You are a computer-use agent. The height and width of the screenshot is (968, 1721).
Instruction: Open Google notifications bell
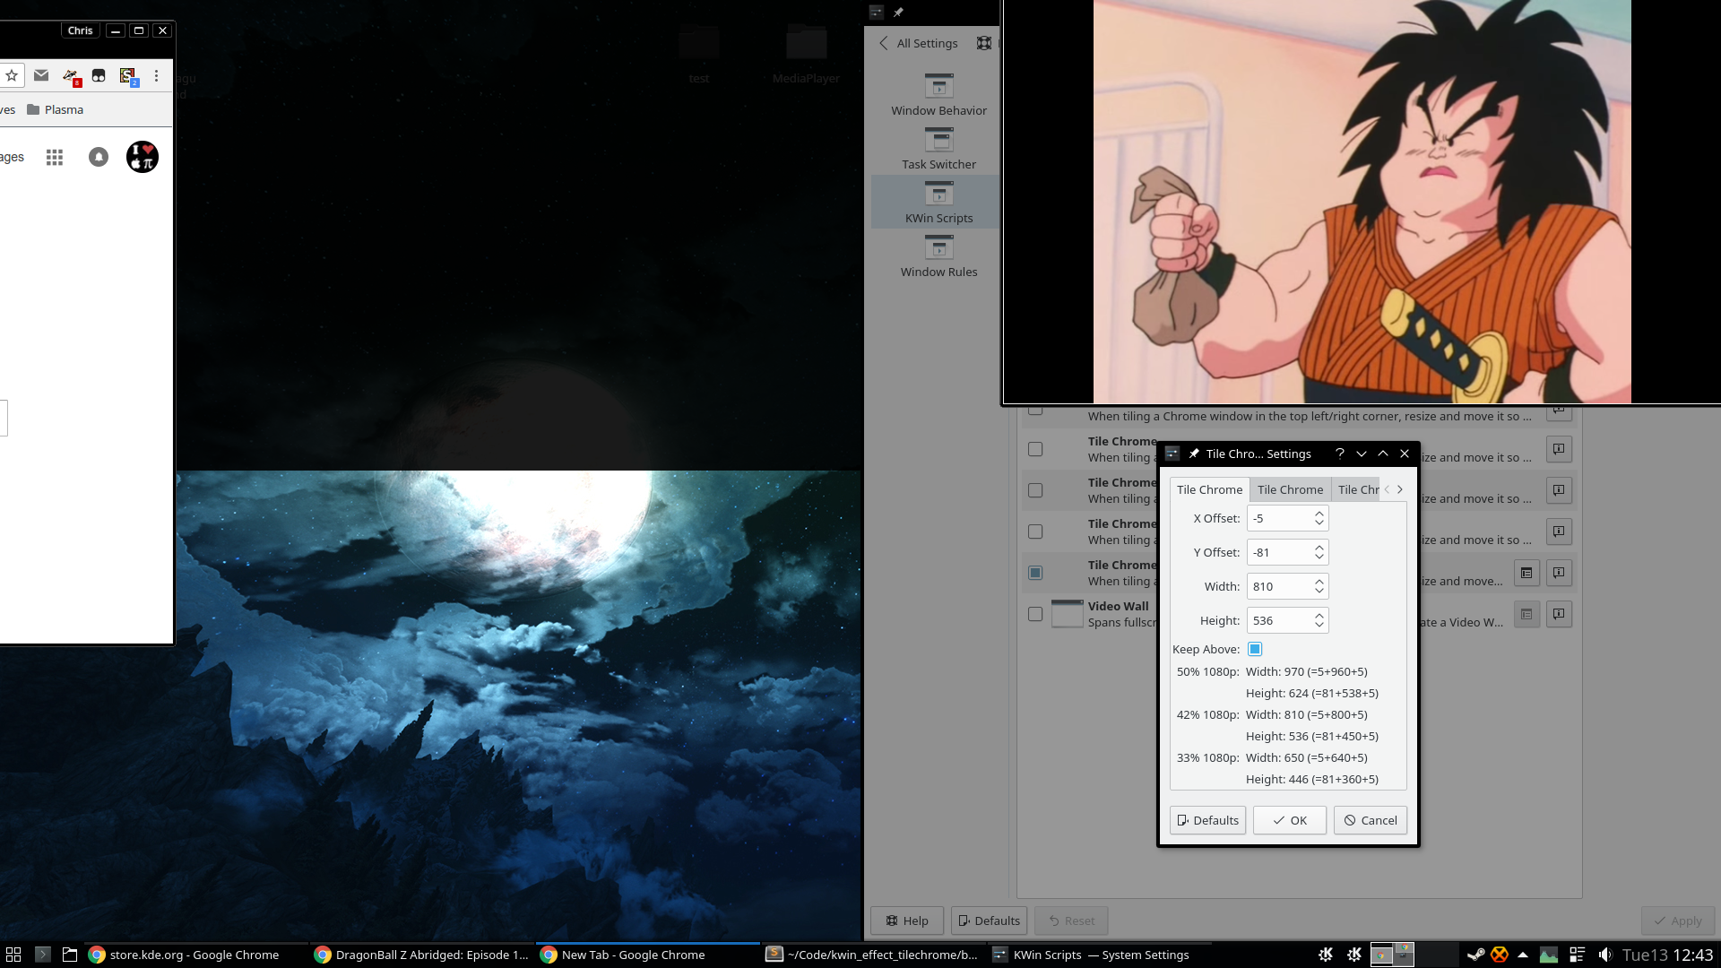click(99, 157)
